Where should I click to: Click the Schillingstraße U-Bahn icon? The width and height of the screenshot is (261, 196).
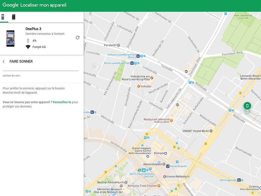point(239,180)
